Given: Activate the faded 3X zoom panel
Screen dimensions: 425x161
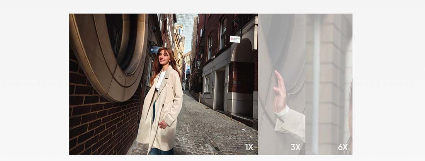Looking at the screenshot, I should [x=282, y=84].
